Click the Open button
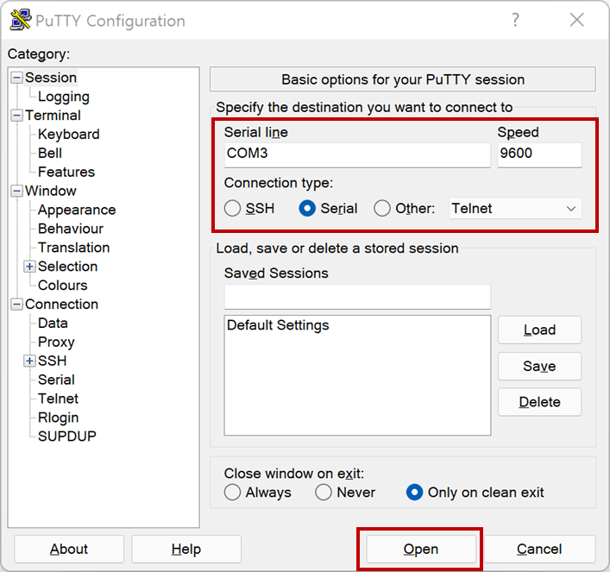610x572 pixels. [421, 549]
